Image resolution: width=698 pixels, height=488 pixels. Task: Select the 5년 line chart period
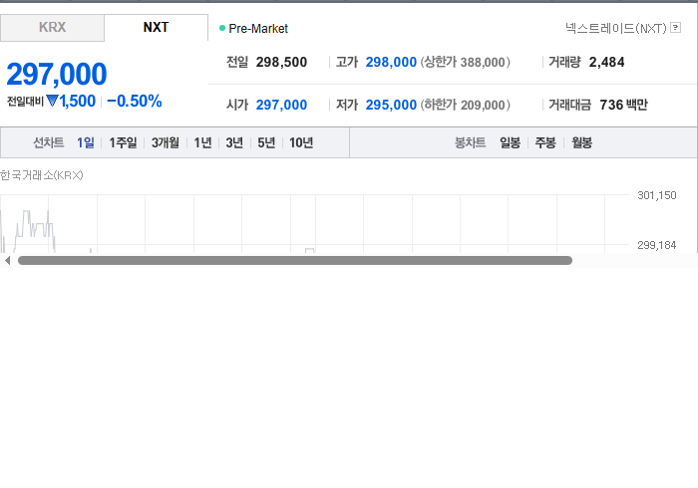266,142
